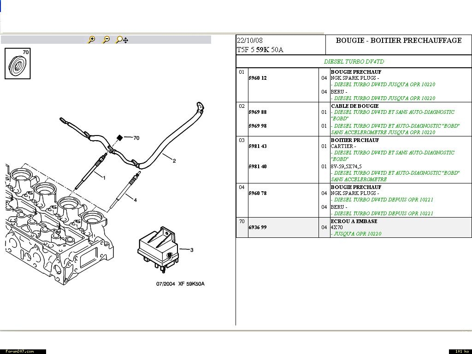The image size is (472, 354).
Task: Click the zoom out magnifier icon
Action: (x=106, y=40)
